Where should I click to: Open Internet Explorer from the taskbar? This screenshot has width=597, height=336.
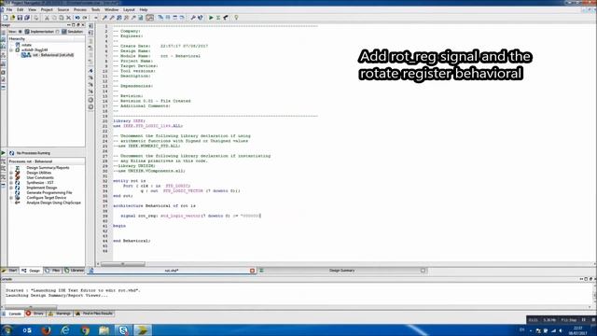point(65,329)
